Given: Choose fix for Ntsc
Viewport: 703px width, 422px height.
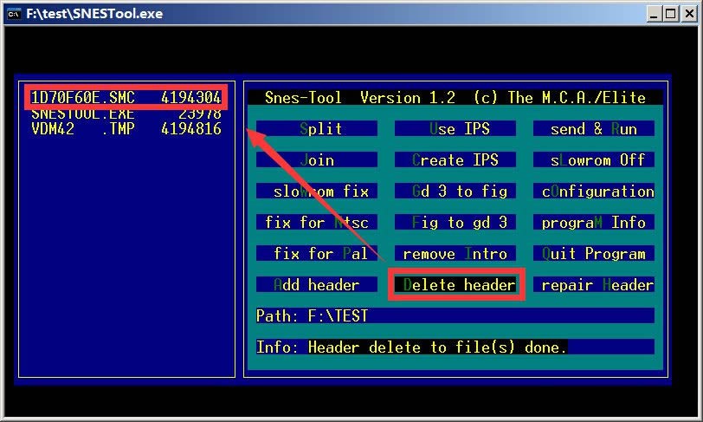Looking at the screenshot, I should [317, 223].
